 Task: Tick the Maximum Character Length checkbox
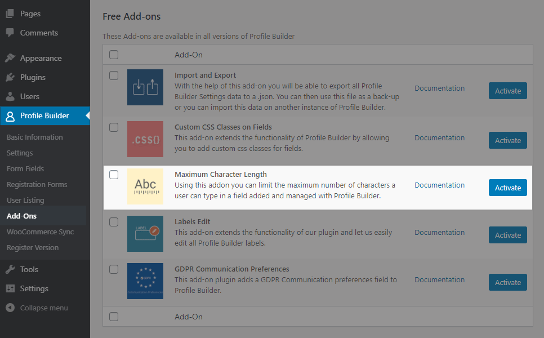pyautogui.click(x=114, y=175)
